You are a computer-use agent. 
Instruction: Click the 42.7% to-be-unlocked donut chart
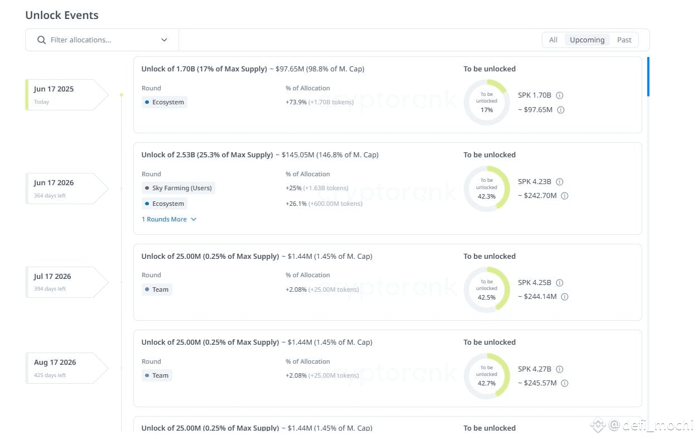[x=487, y=375]
